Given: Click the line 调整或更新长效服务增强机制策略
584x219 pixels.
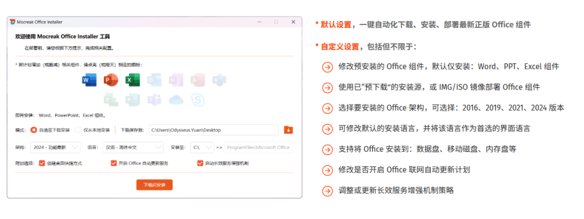Looking at the screenshot, I should pyautogui.click(x=396, y=190).
